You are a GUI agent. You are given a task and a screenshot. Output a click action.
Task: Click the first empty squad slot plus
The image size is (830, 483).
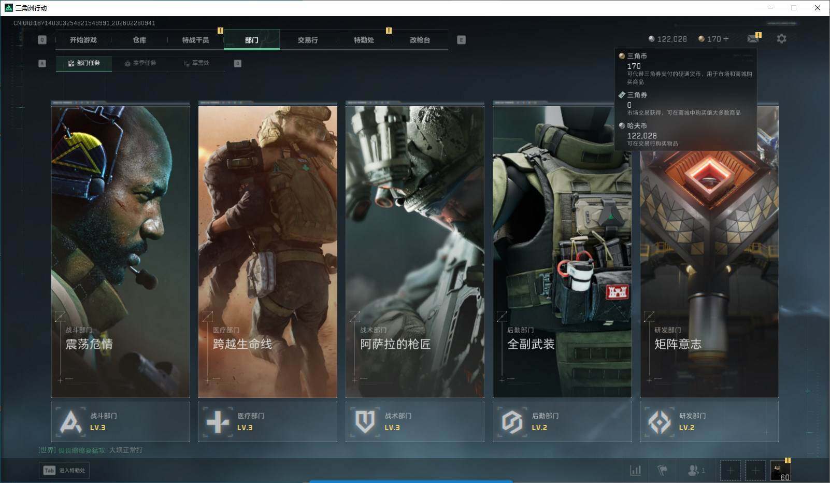[730, 470]
